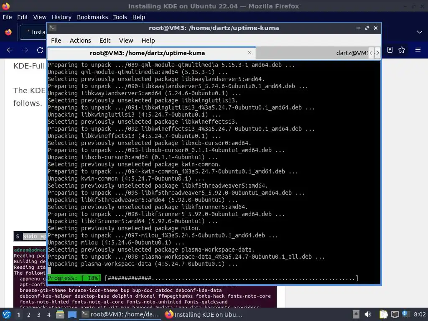This screenshot has height=321, width=428.
Task: Click the Firefox View icon beside the tabs
Action: (8, 32)
